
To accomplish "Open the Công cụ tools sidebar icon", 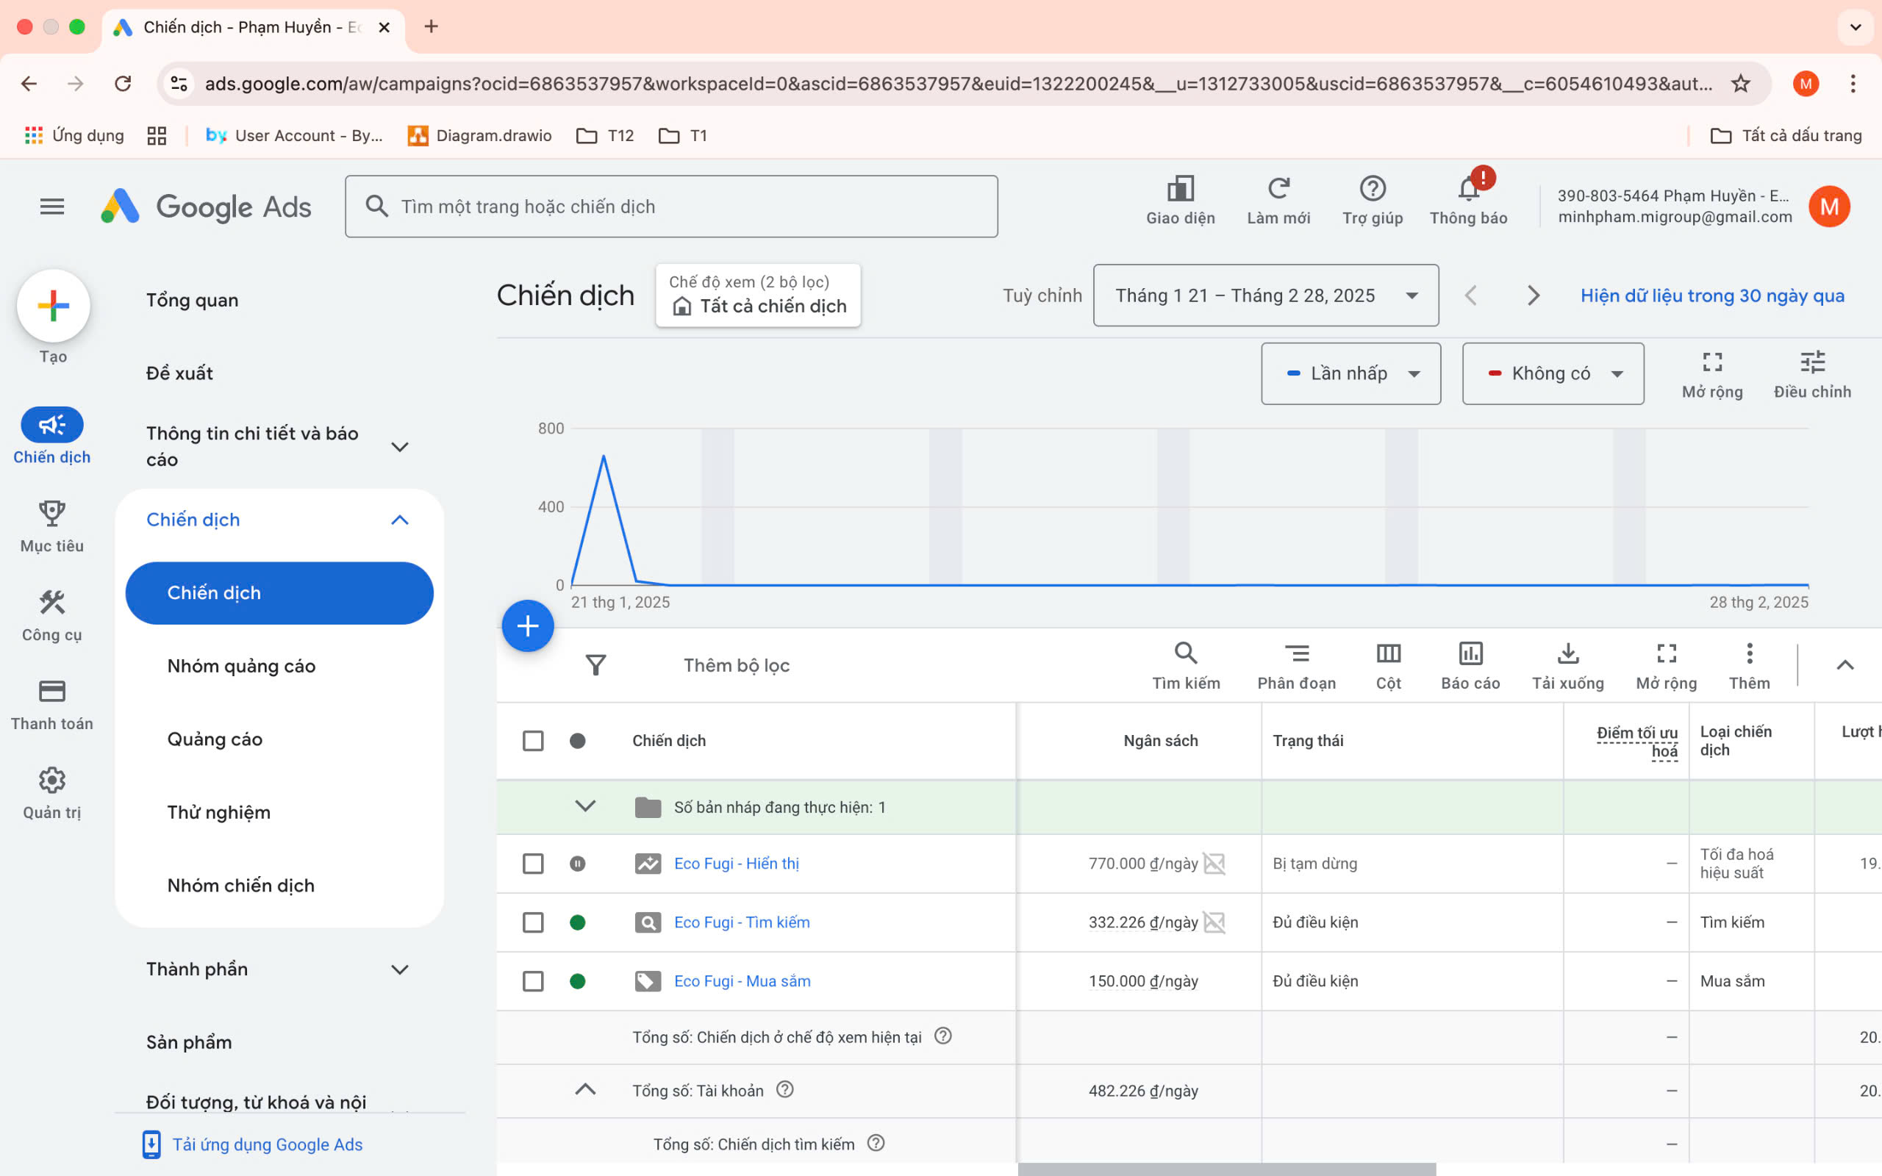I will [x=51, y=603].
